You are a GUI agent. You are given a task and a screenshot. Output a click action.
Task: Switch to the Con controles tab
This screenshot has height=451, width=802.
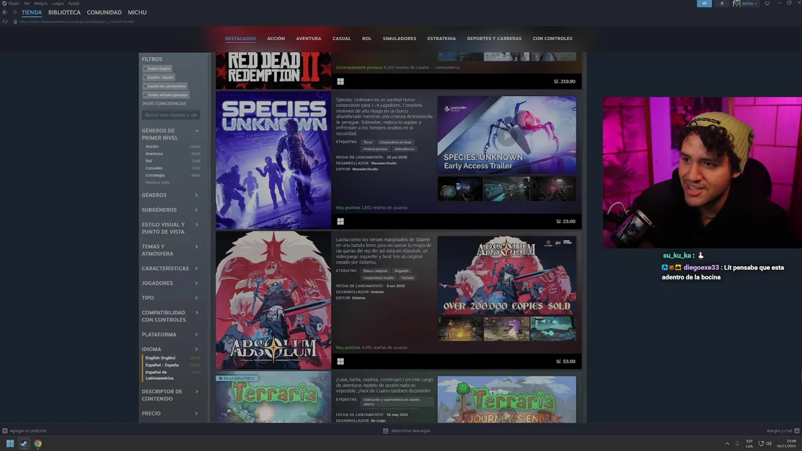coord(553,38)
